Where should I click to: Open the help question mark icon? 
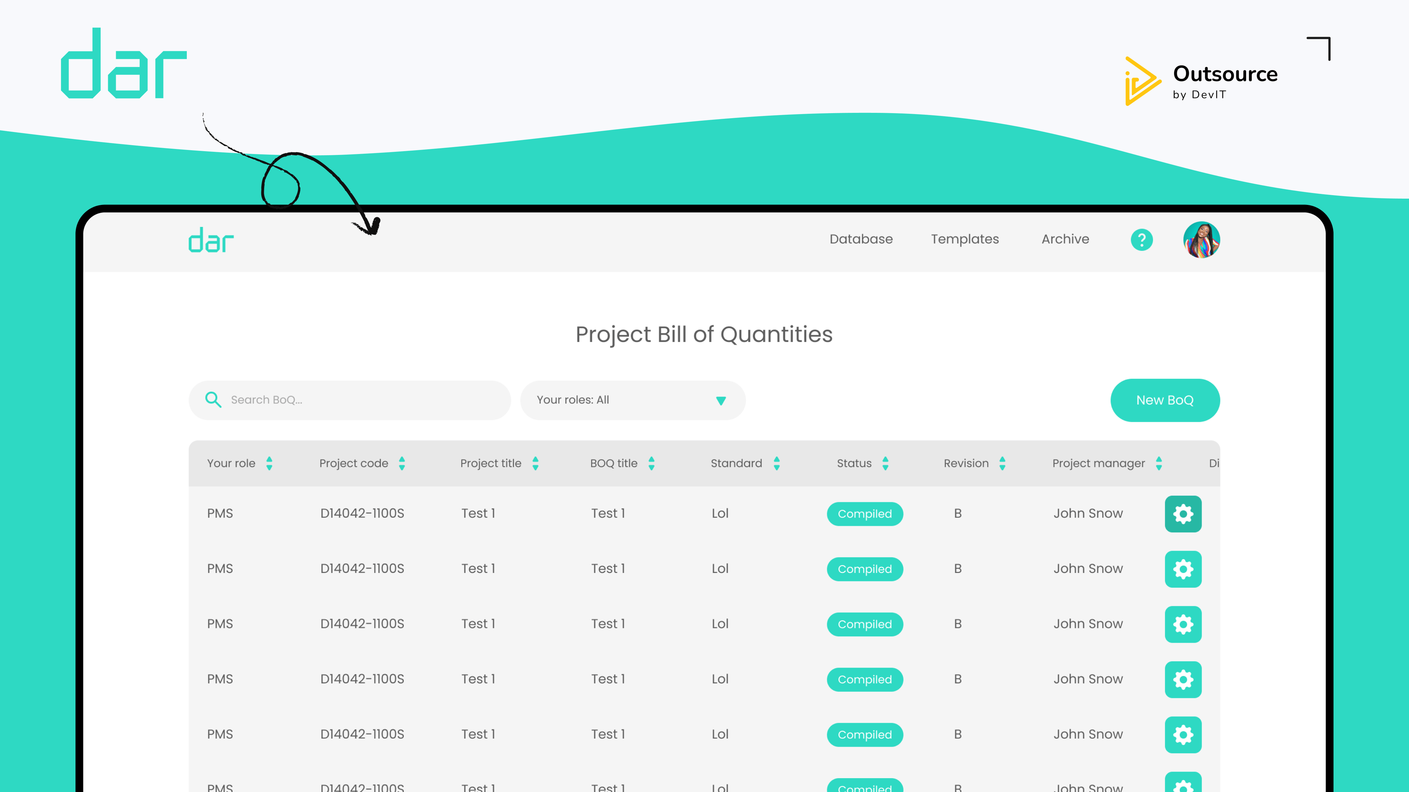pyautogui.click(x=1142, y=239)
